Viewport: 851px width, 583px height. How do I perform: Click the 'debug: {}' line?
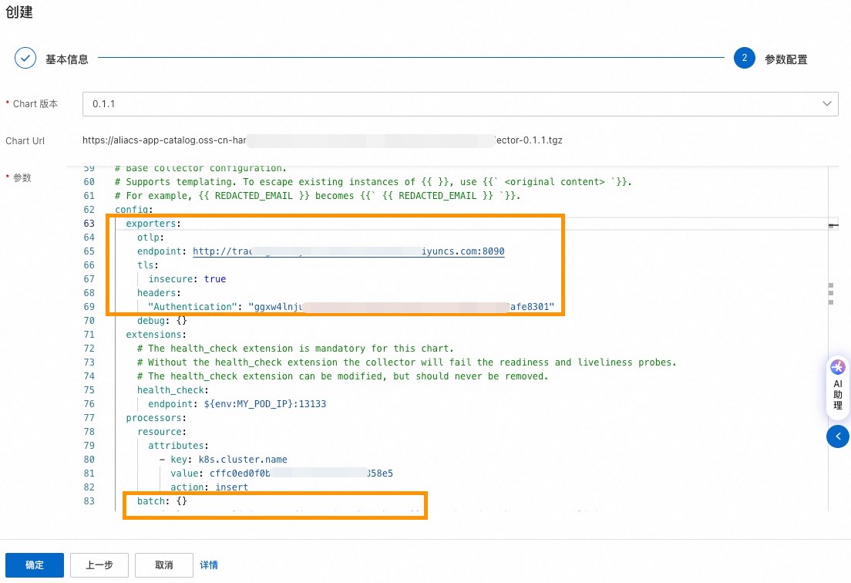point(162,321)
